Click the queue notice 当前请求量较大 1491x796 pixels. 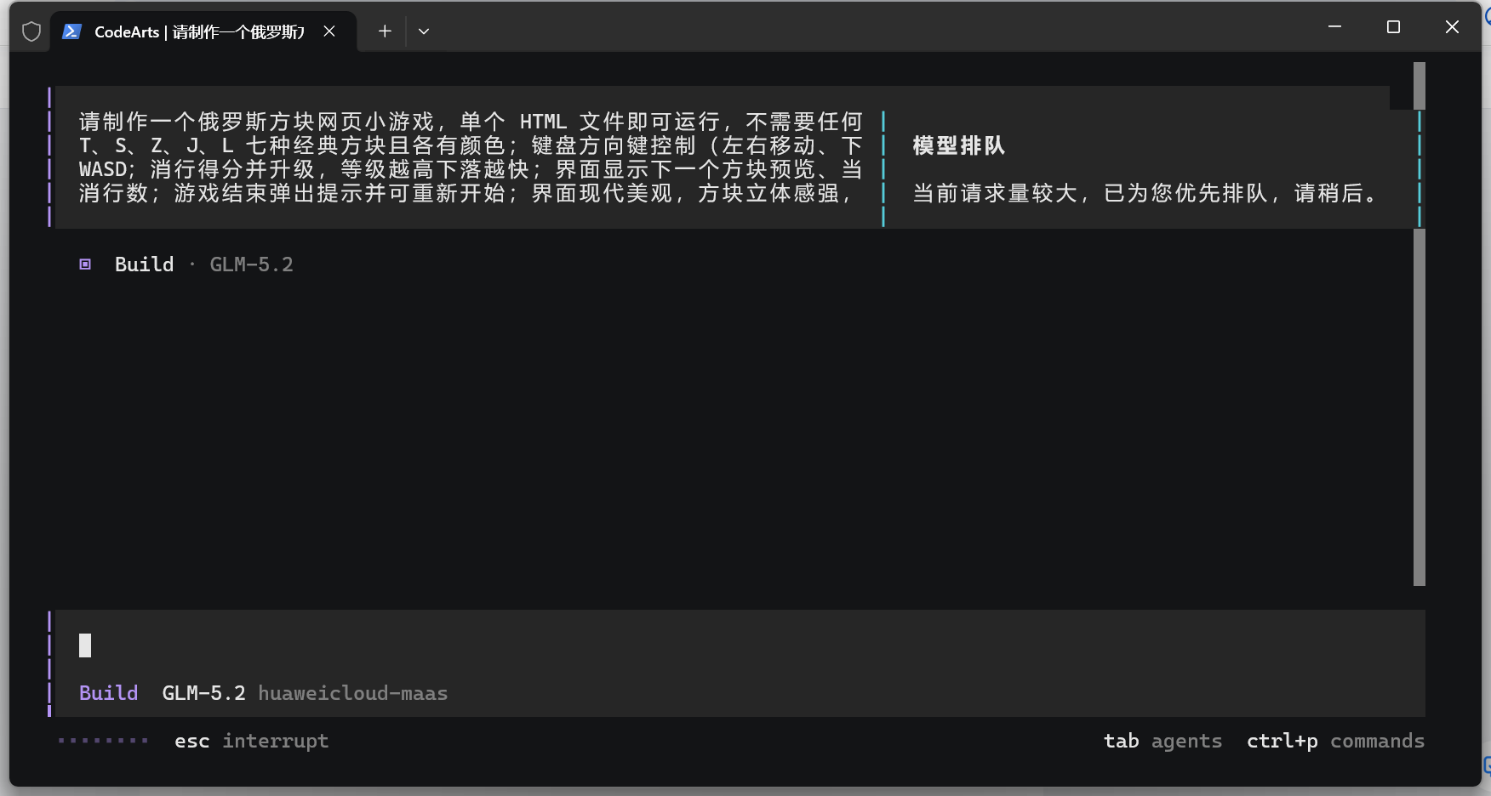(1145, 193)
